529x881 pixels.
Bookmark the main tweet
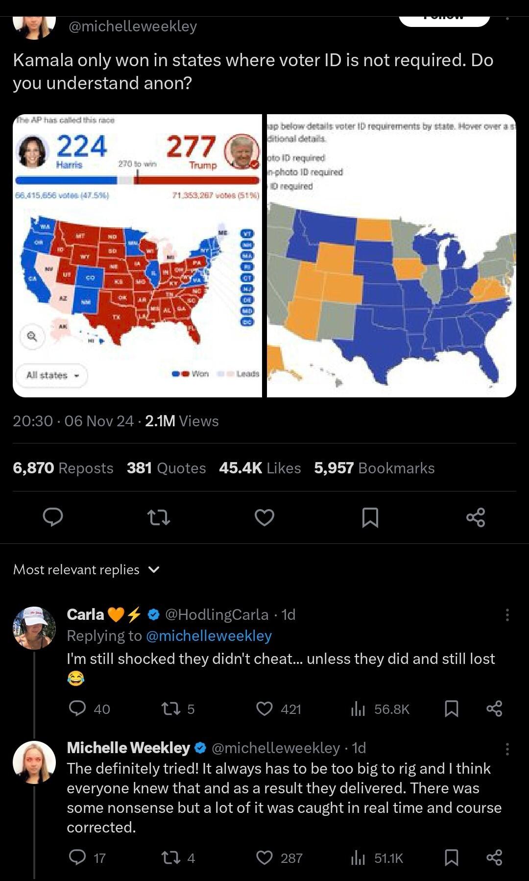click(370, 517)
